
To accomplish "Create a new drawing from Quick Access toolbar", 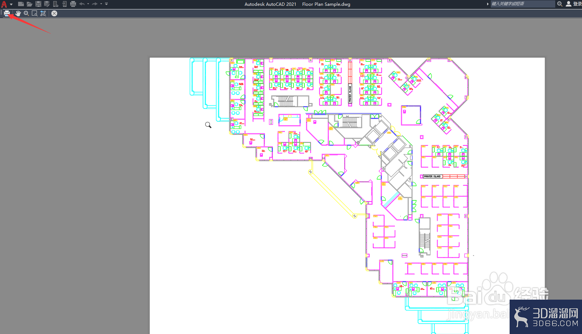I will point(21,4).
